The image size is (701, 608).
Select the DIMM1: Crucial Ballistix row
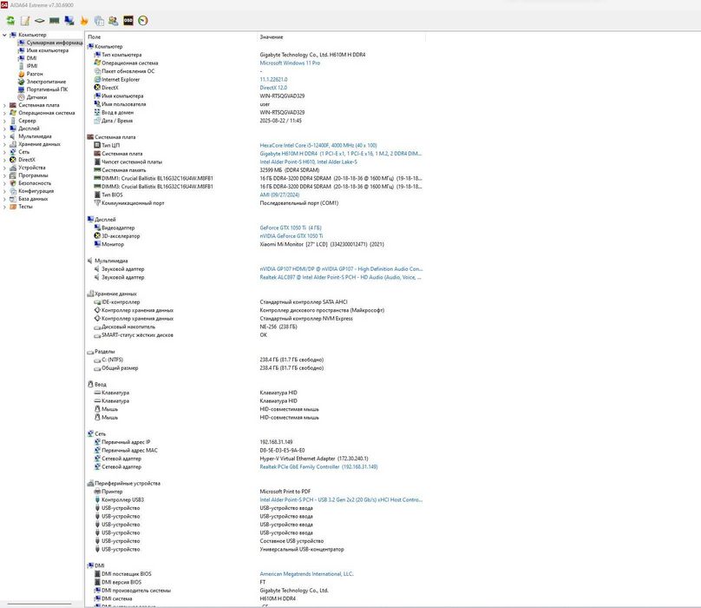(256, 178)
